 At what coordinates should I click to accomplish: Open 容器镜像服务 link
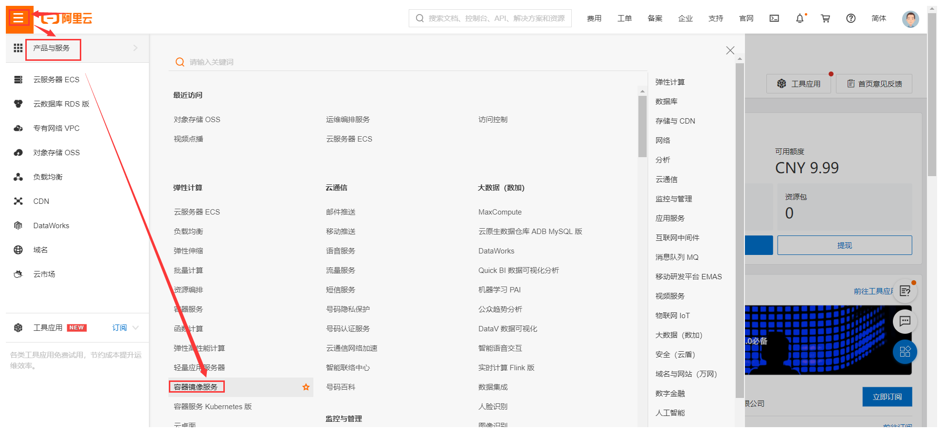click(x=196, y=387)
